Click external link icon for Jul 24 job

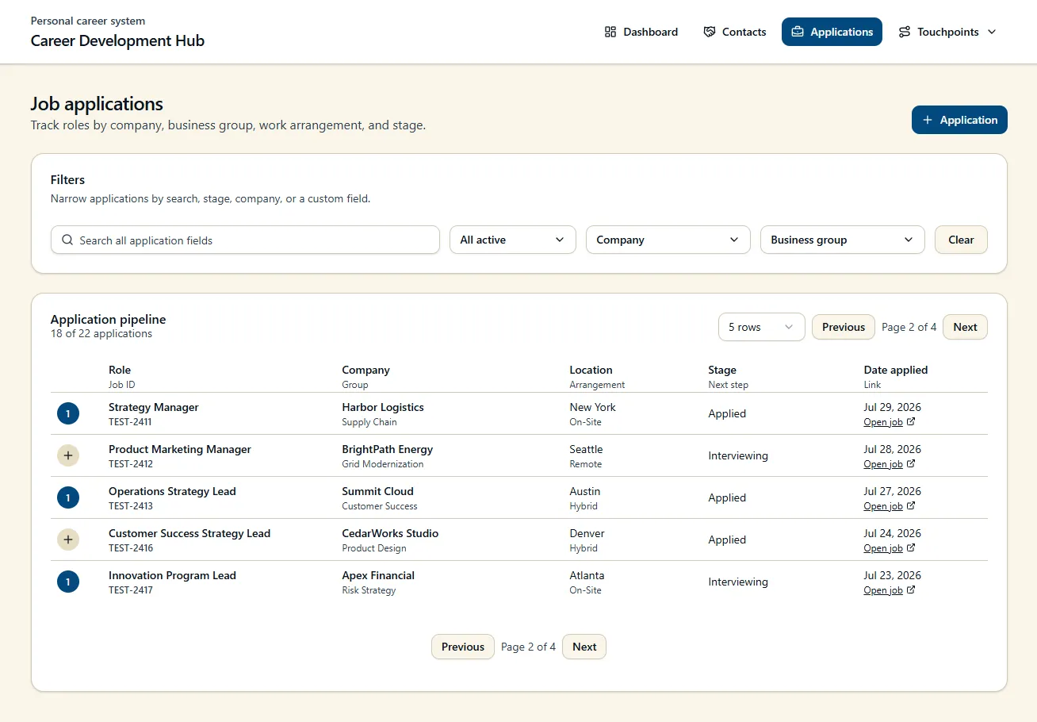pos(911,547)
